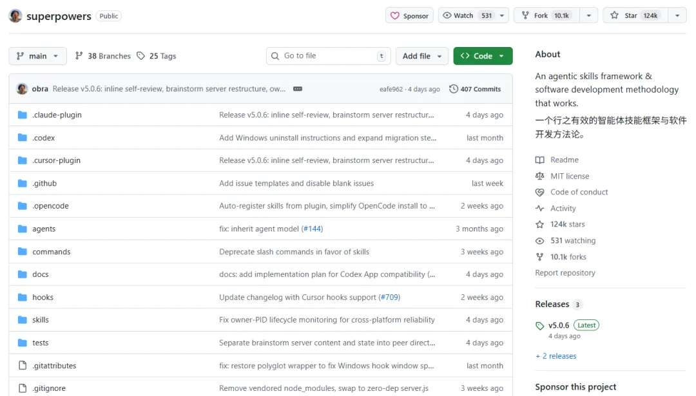Image resolution: width=696 pixels, height=396 pixels.
Task: Click the eye icon beside 531 watching
Action: [x=540, y=241]
